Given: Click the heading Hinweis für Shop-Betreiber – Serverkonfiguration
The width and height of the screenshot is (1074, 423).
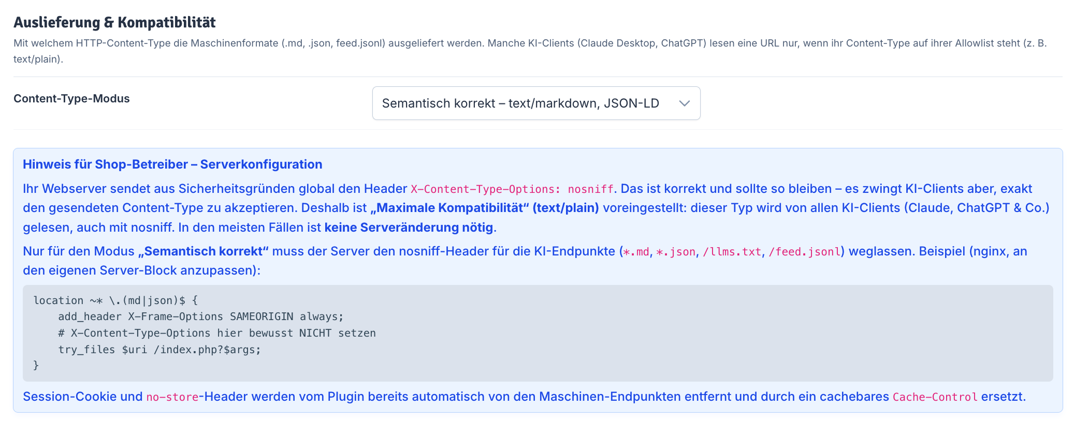Looking at the screenshot, I should pyautogui.click(x=172, y=164).
